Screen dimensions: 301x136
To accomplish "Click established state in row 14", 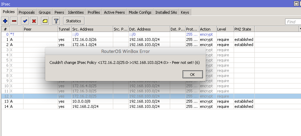I will tap(244, 106).
